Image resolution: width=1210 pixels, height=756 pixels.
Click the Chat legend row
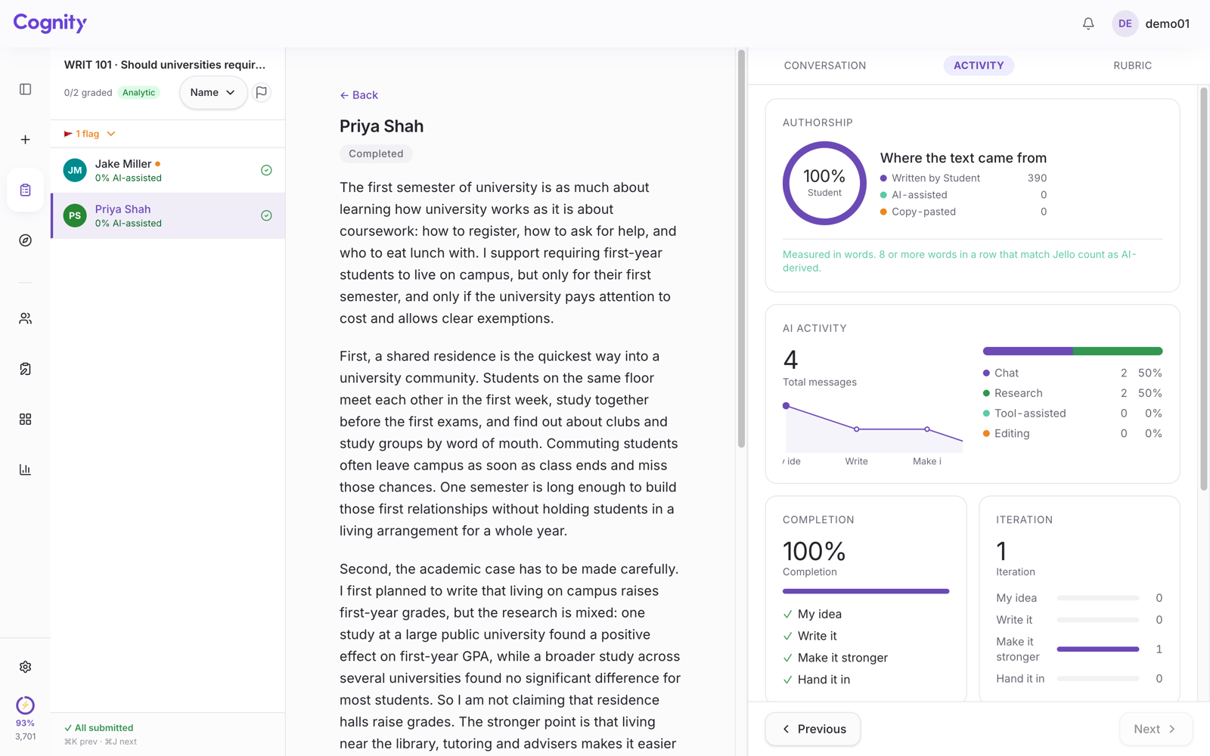1072,373
